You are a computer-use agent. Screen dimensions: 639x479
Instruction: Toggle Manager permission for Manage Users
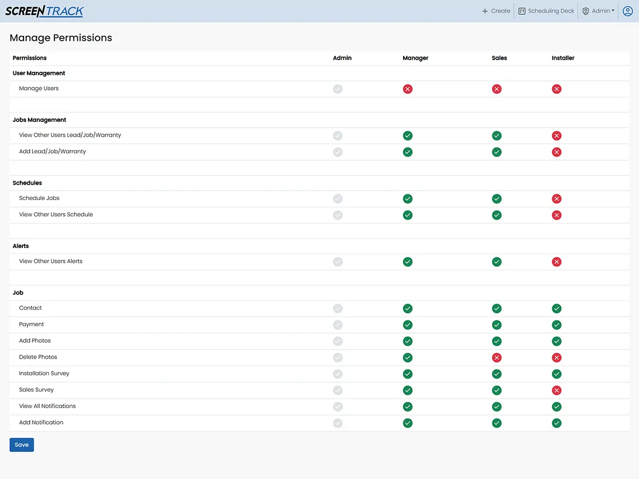[x=407, y=89]
